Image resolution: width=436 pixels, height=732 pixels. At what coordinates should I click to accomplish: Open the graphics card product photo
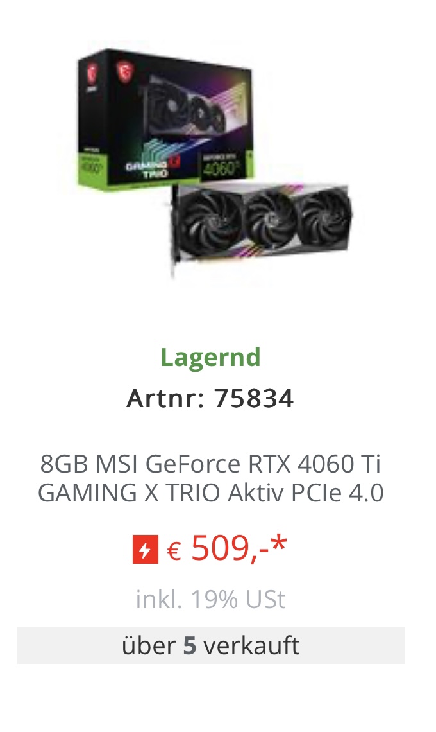click(262, 229)
